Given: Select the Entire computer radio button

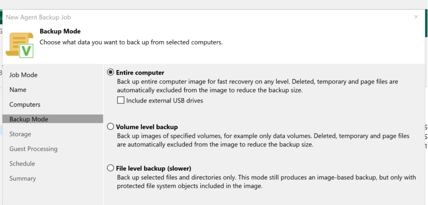Looking at the screenshot, I should pyautogui.click(x=110, y=72).
